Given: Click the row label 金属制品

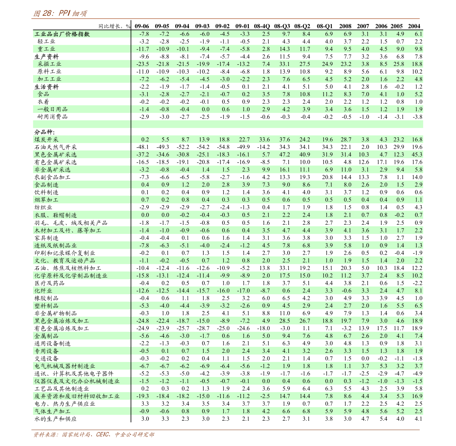Looking at the screenshot, I should [46, 336].
